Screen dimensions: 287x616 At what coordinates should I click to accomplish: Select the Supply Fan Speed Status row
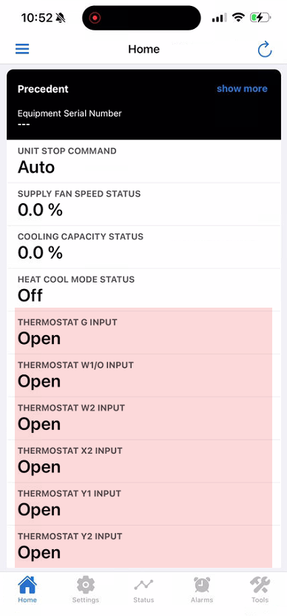click(x=144, y=205)
